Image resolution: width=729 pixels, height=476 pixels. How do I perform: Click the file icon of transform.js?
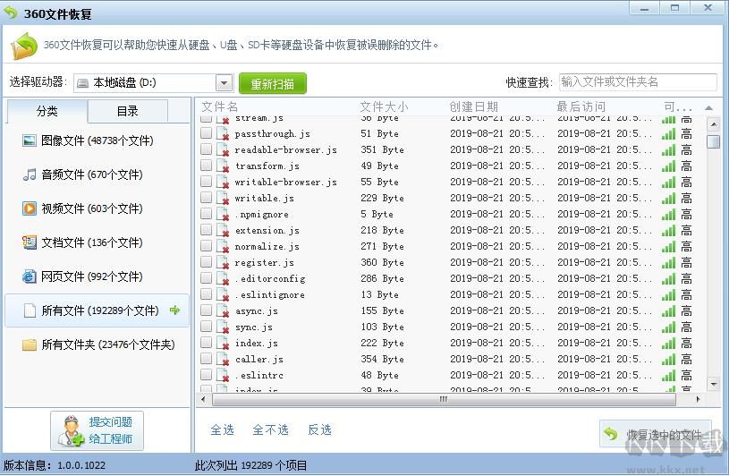(223, 166)
